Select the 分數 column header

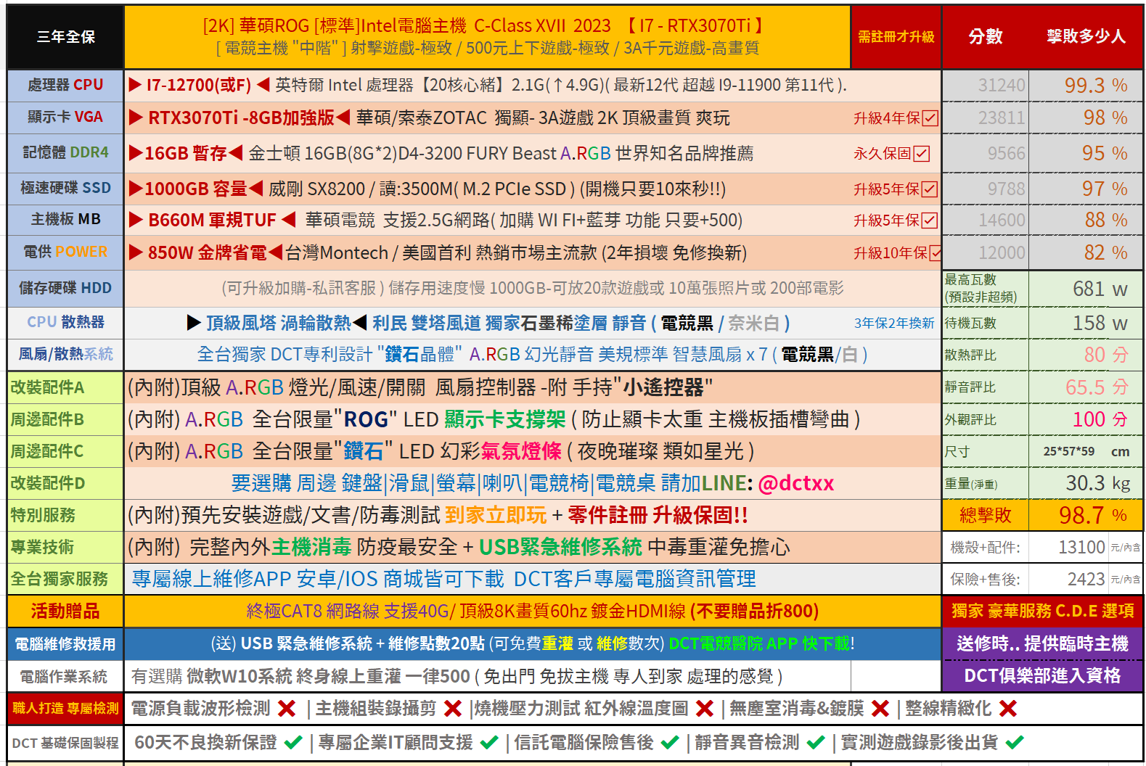pyautogui.click(x=985, y=37)
